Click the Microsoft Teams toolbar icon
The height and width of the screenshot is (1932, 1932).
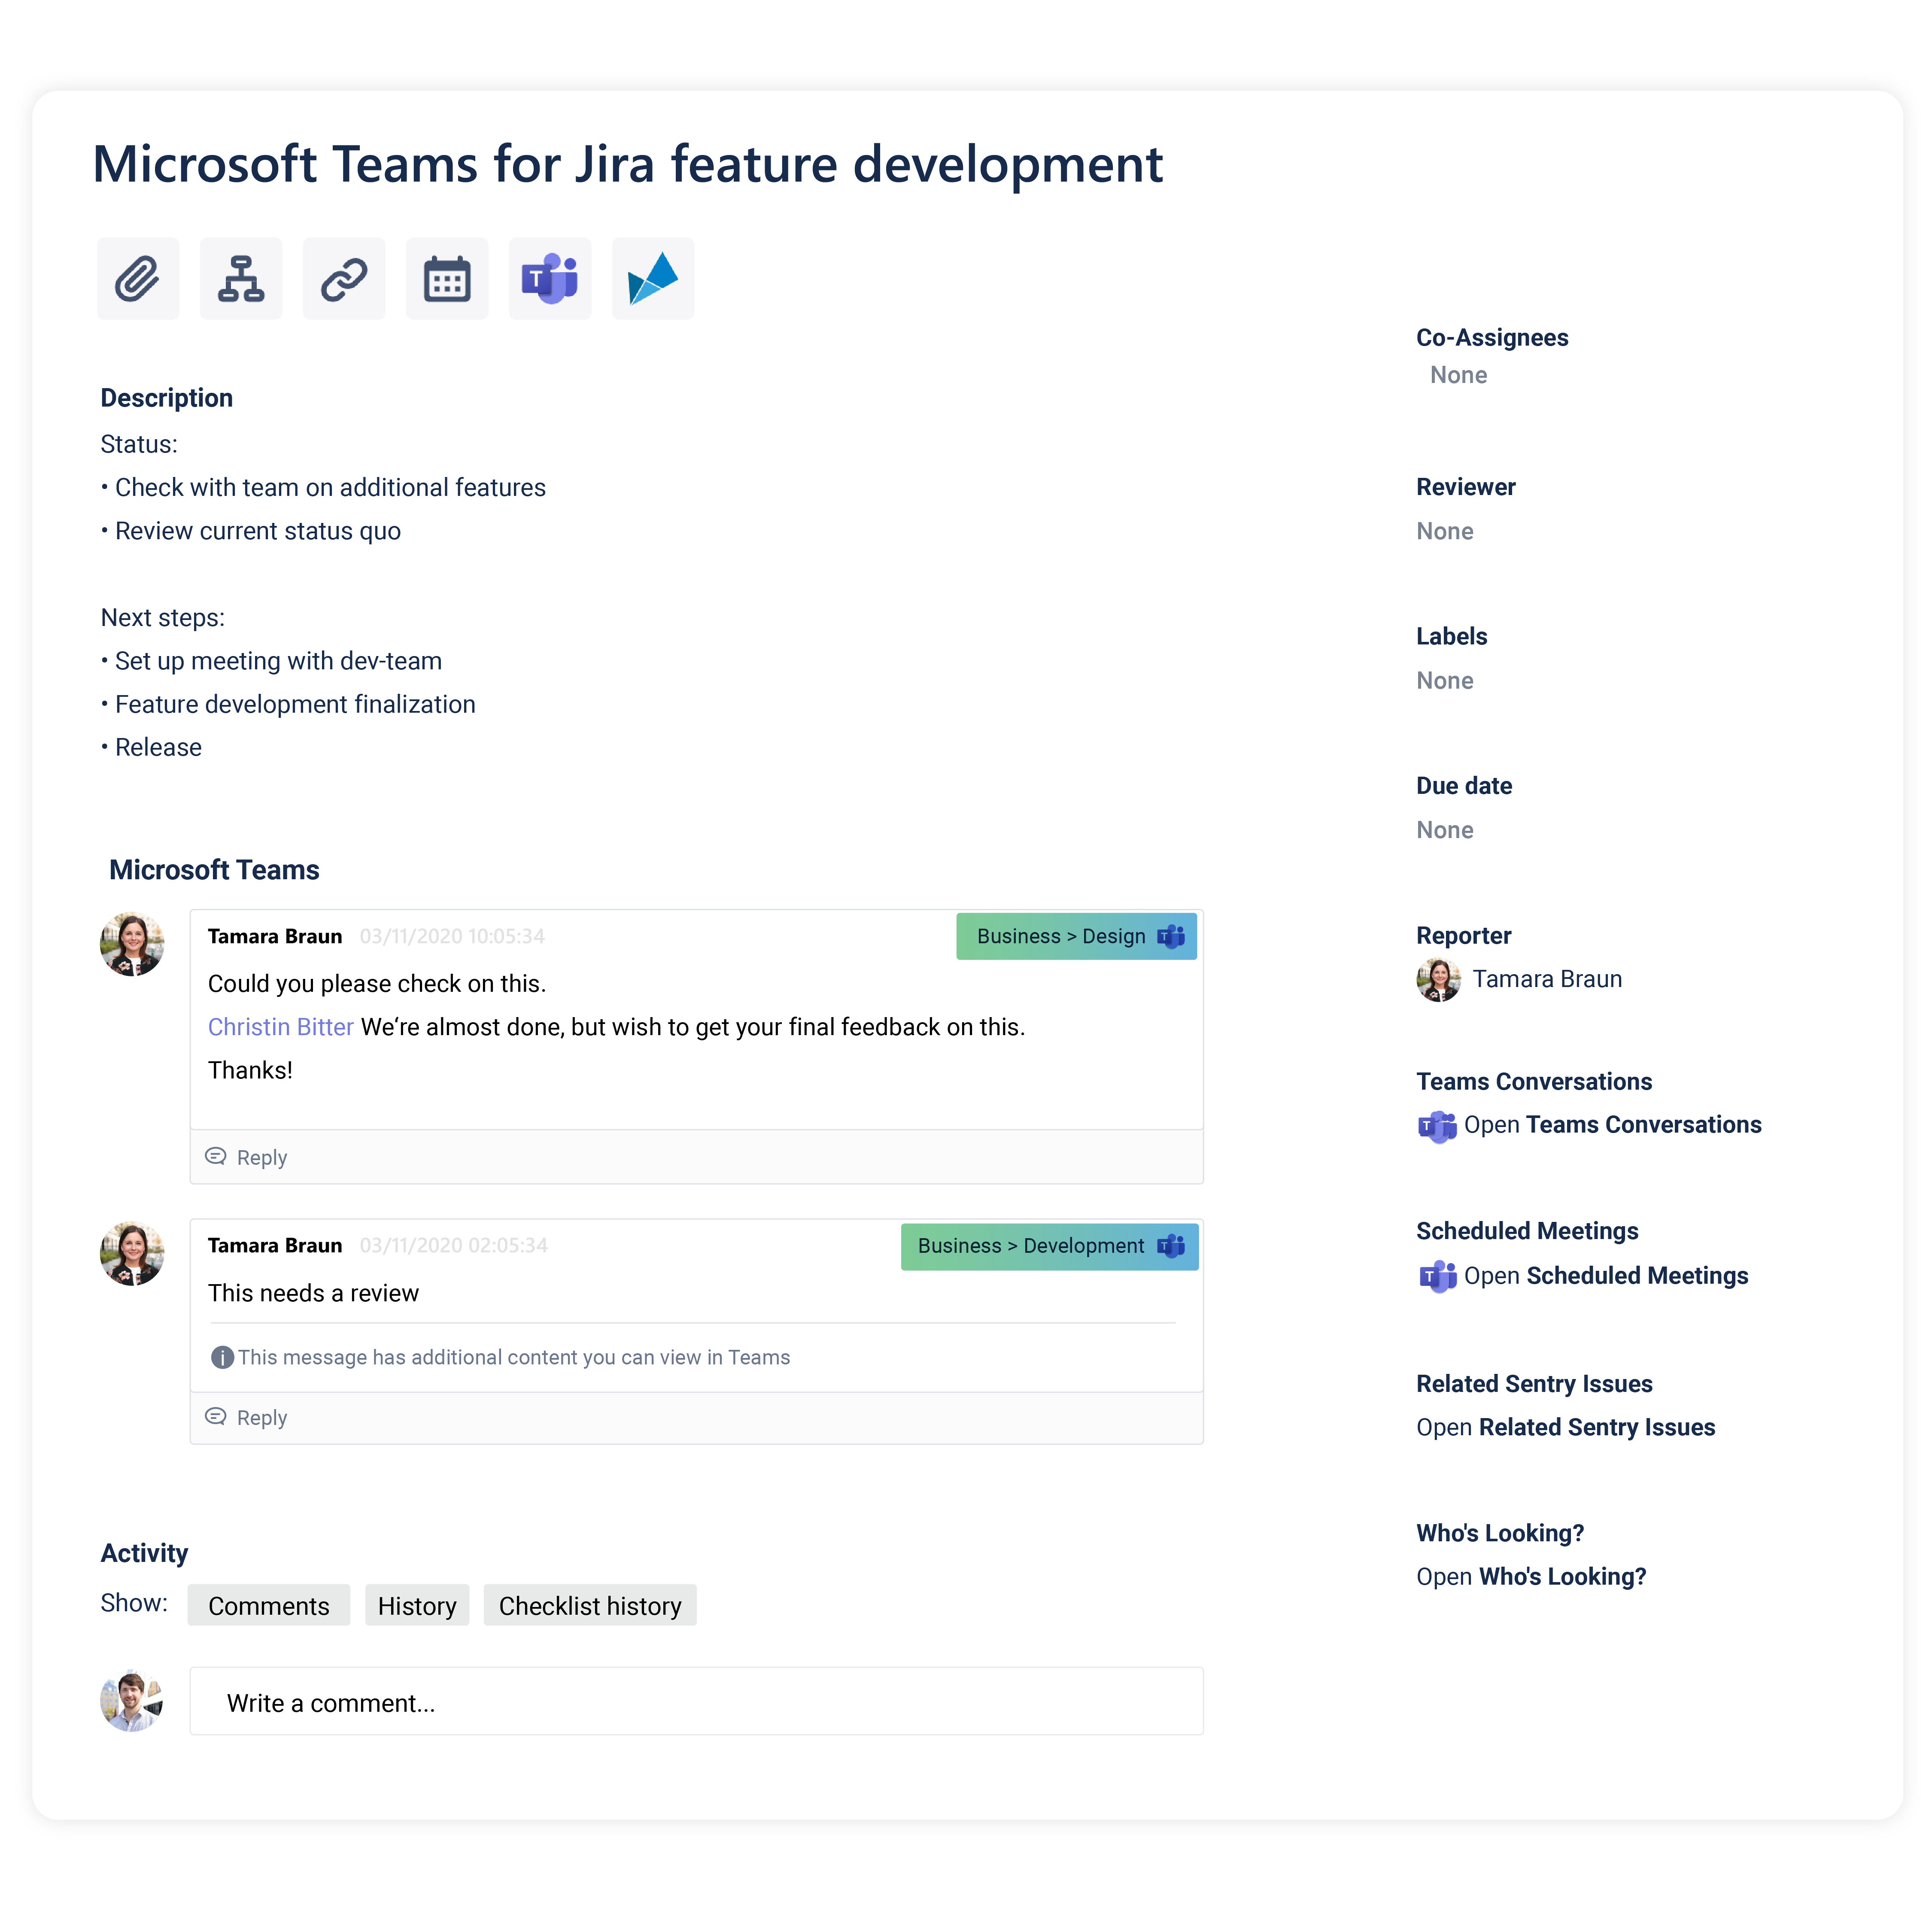[x=550, y=279]
